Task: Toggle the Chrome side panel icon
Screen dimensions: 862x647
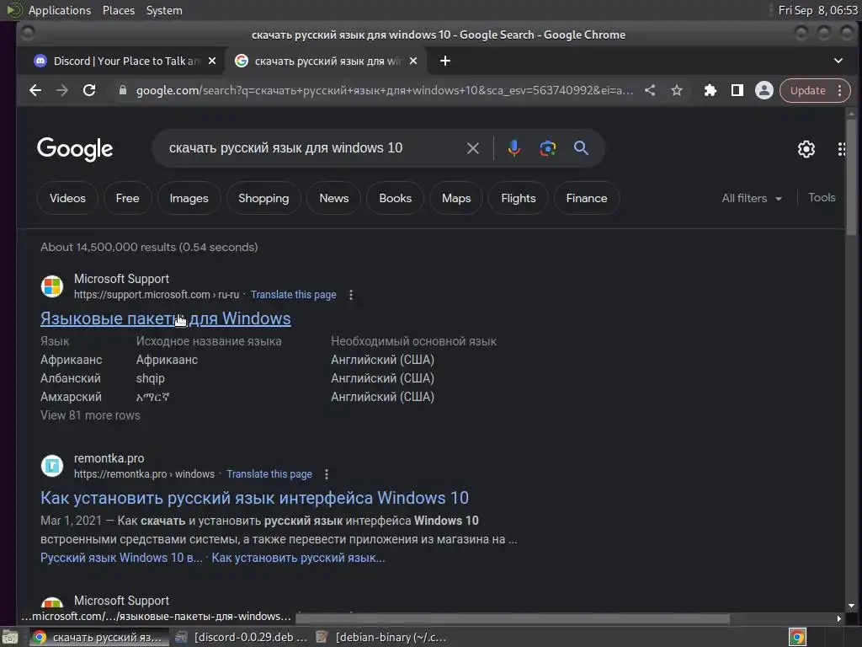Action: point(737,90)
